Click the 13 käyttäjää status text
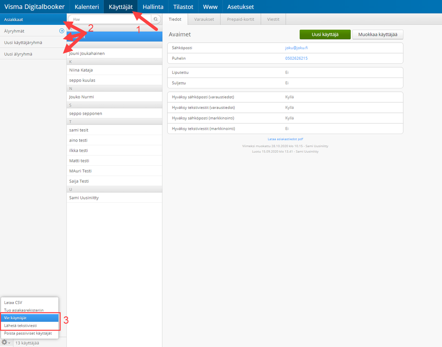The width and height of the screenshot is (442, 347). tap(27, 343)
